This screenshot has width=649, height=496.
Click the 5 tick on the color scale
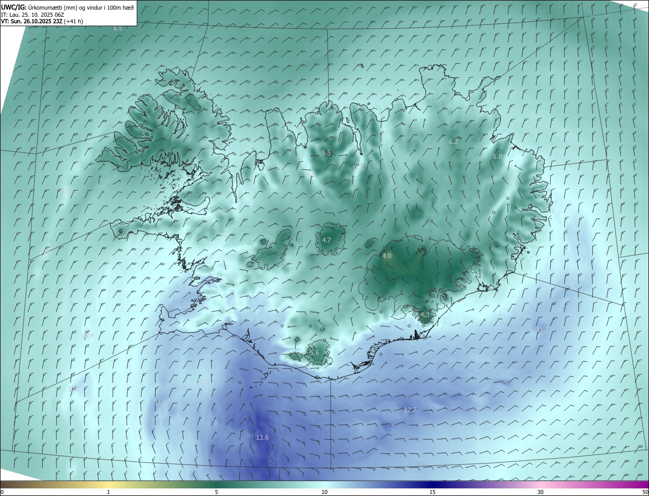point(217,492)
